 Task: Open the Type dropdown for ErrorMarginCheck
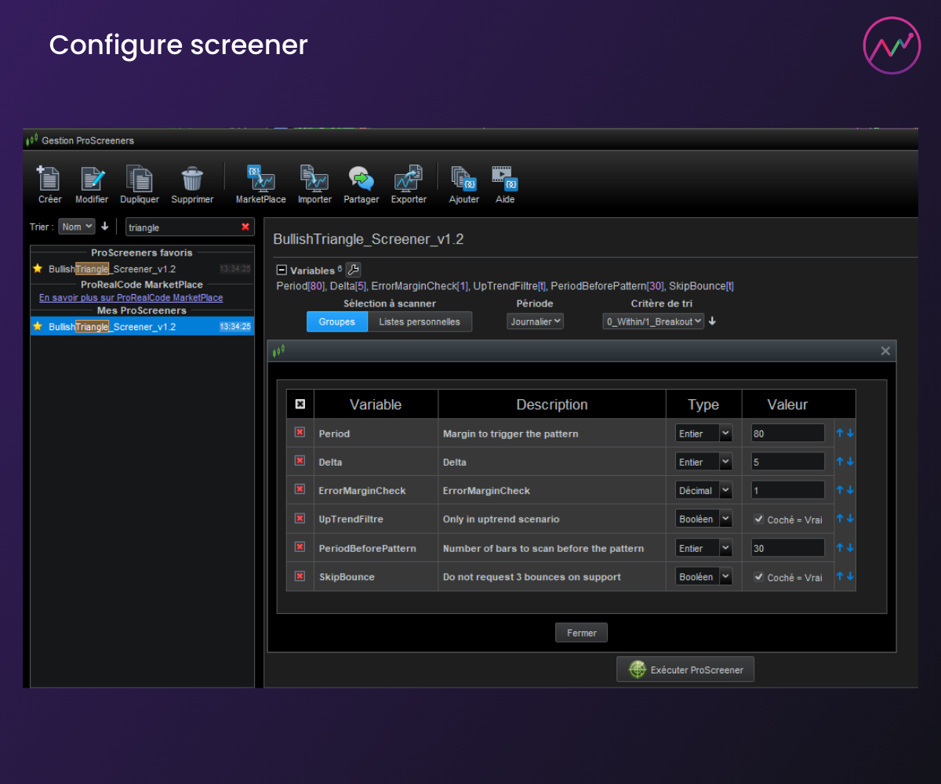coord(703,491)
